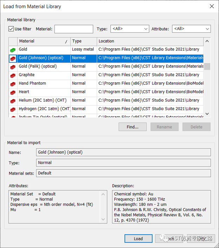Click the red icon beside Gold (Johnson) (optical)
Viewport: 219px width, 248px height.
click(13, 59)
